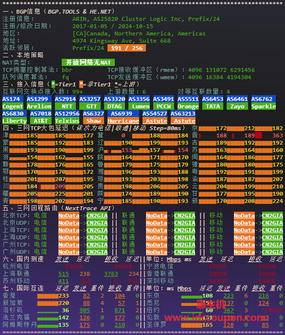The image size is (285, 335).
Task: Click the 212 latency in 京 row
Action: [x=249, y=128]
